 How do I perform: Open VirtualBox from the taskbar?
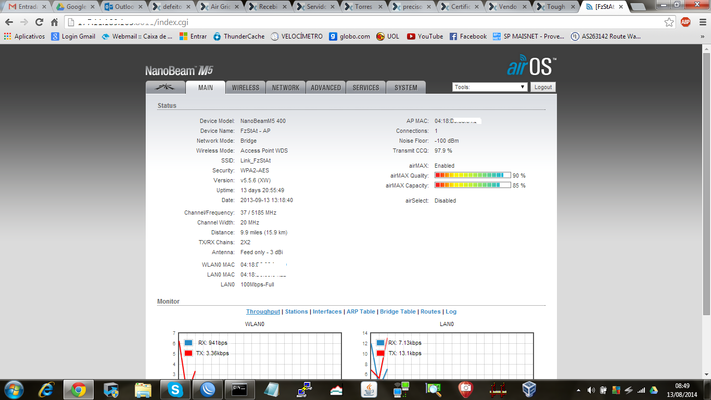click(x=529, y=390)
